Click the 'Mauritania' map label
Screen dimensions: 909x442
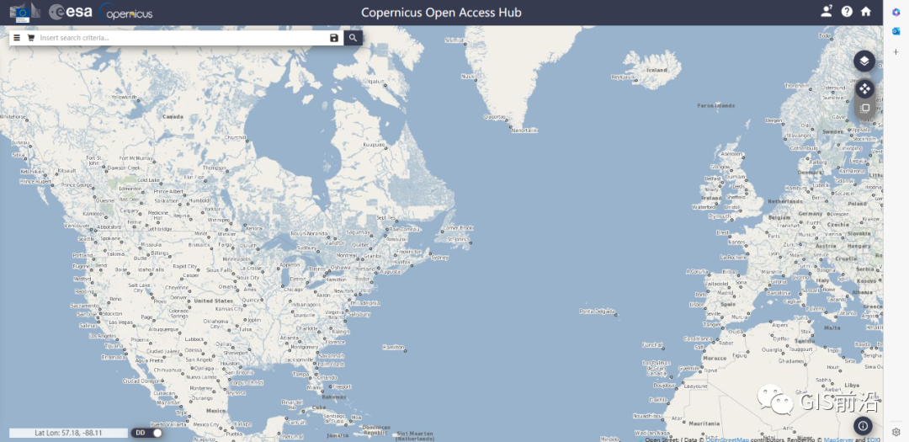click(705, 423)
